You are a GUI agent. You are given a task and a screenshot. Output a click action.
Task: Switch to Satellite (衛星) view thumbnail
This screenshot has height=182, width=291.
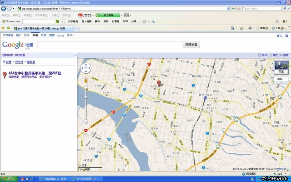[281, 67]
